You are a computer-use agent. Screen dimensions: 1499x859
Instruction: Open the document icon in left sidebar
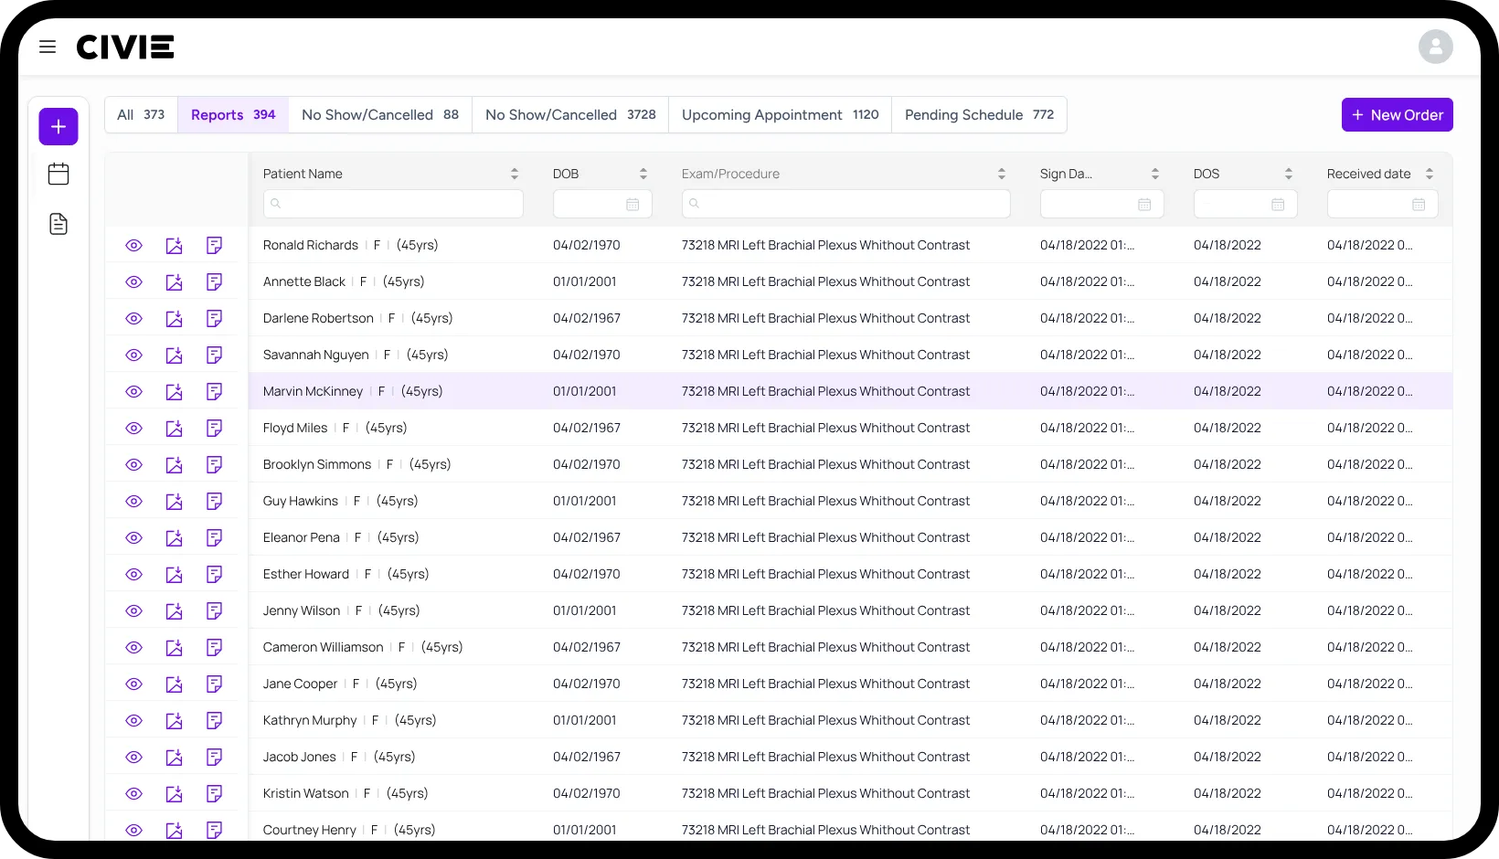tap(58, 224)
